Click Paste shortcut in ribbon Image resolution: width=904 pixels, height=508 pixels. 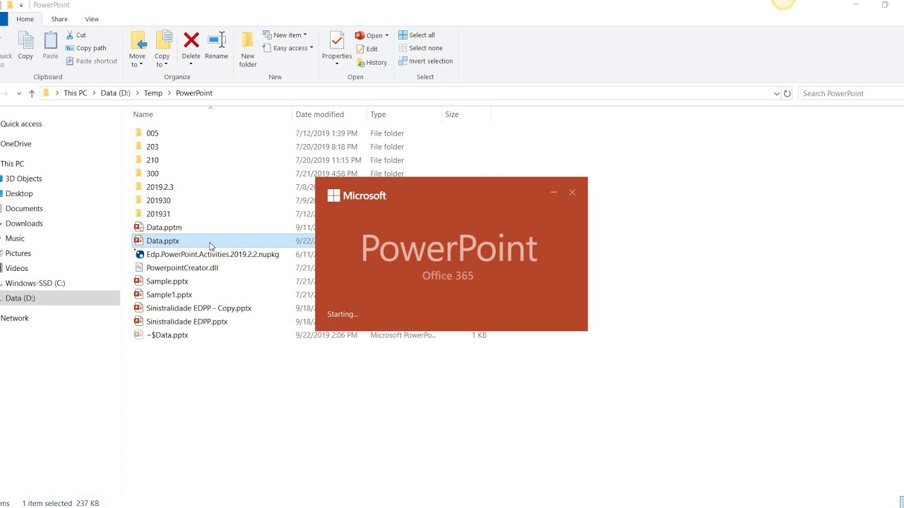91,61
